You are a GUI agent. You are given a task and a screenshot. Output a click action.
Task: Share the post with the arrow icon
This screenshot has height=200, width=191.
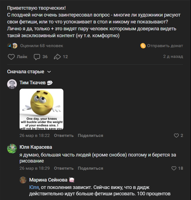(x=57, y=57)
